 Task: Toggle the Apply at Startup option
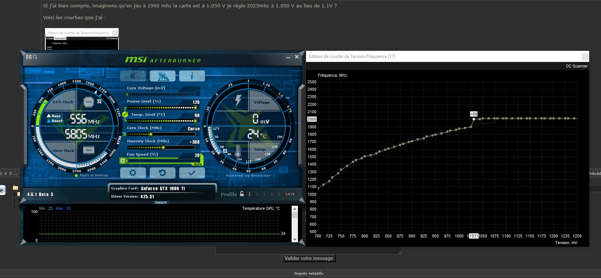point(91,175)
